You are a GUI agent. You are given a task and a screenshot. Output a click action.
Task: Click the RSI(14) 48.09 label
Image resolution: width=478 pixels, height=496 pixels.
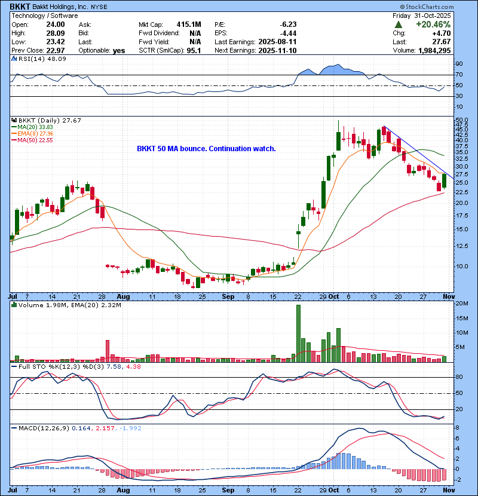tap(42, 59)
